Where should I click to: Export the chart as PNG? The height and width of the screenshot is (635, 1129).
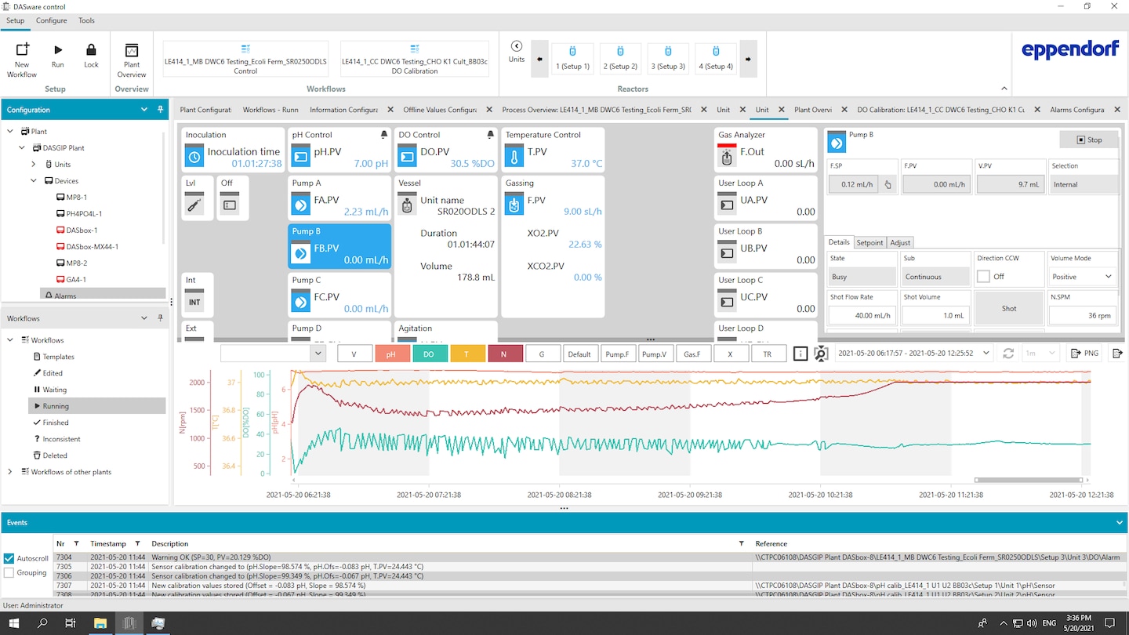coord(1085,354)
